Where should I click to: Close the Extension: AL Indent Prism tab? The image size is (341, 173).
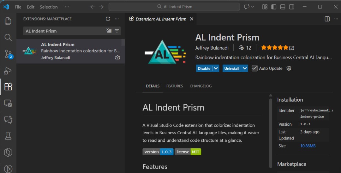(192, 19)
